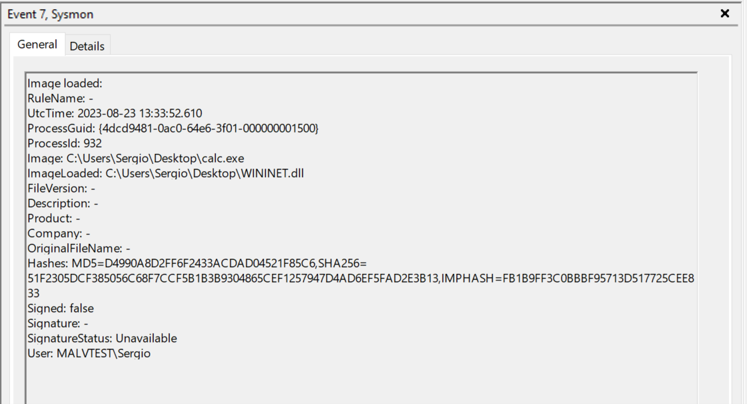Place cursor on the UtcTime timestamp line

(114, 113)
